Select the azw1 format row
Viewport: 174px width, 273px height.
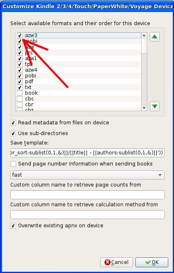coord(78,58)
